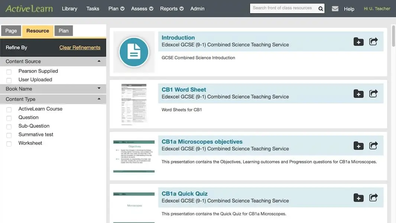
Task: Check the Summative test filter
Action: [9, 135]
